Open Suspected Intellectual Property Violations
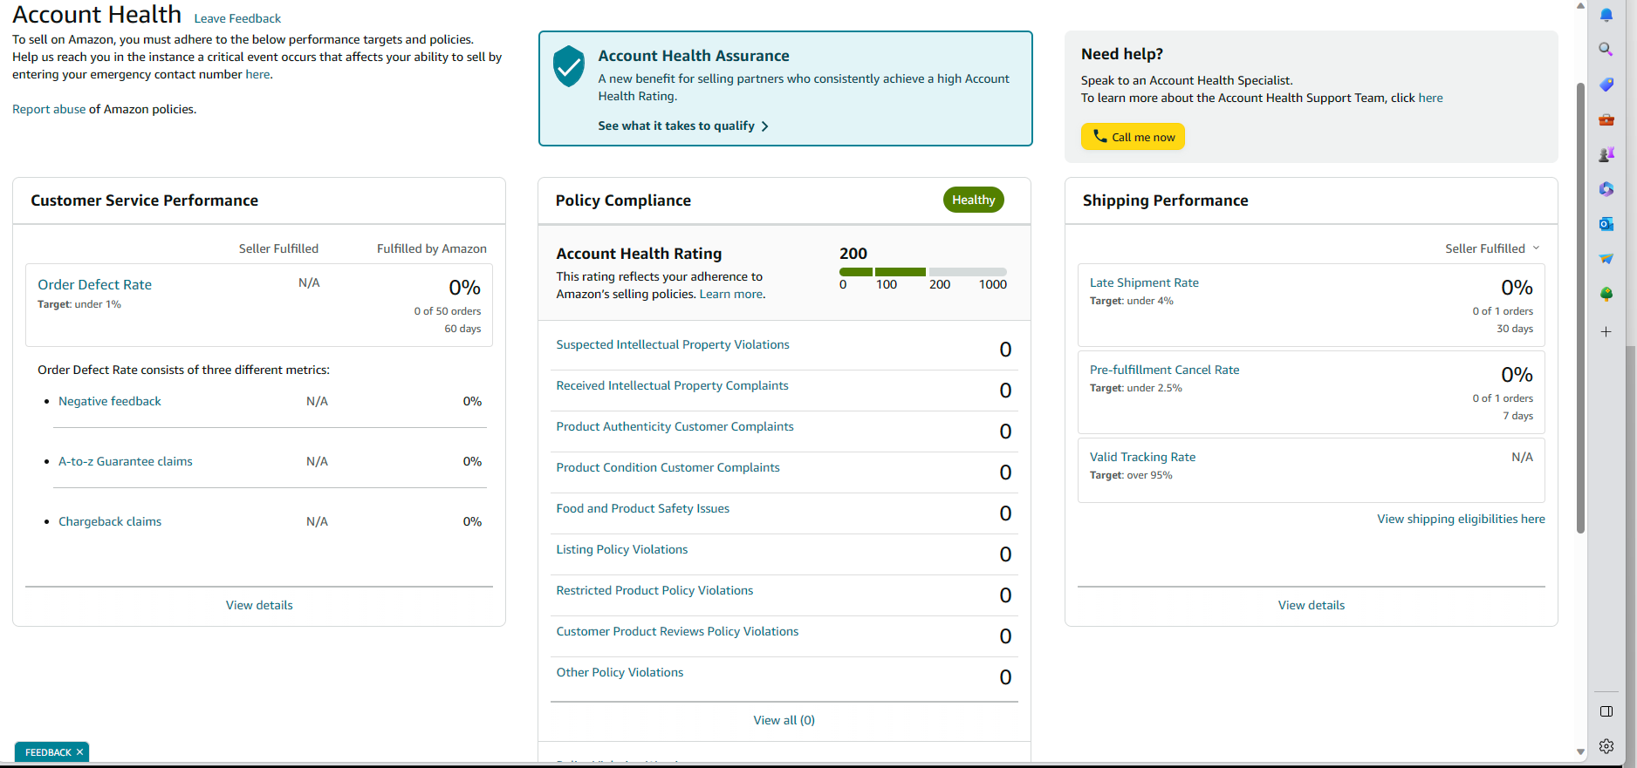The width and height of the screenshot is (1637, 768). point(673,344)
